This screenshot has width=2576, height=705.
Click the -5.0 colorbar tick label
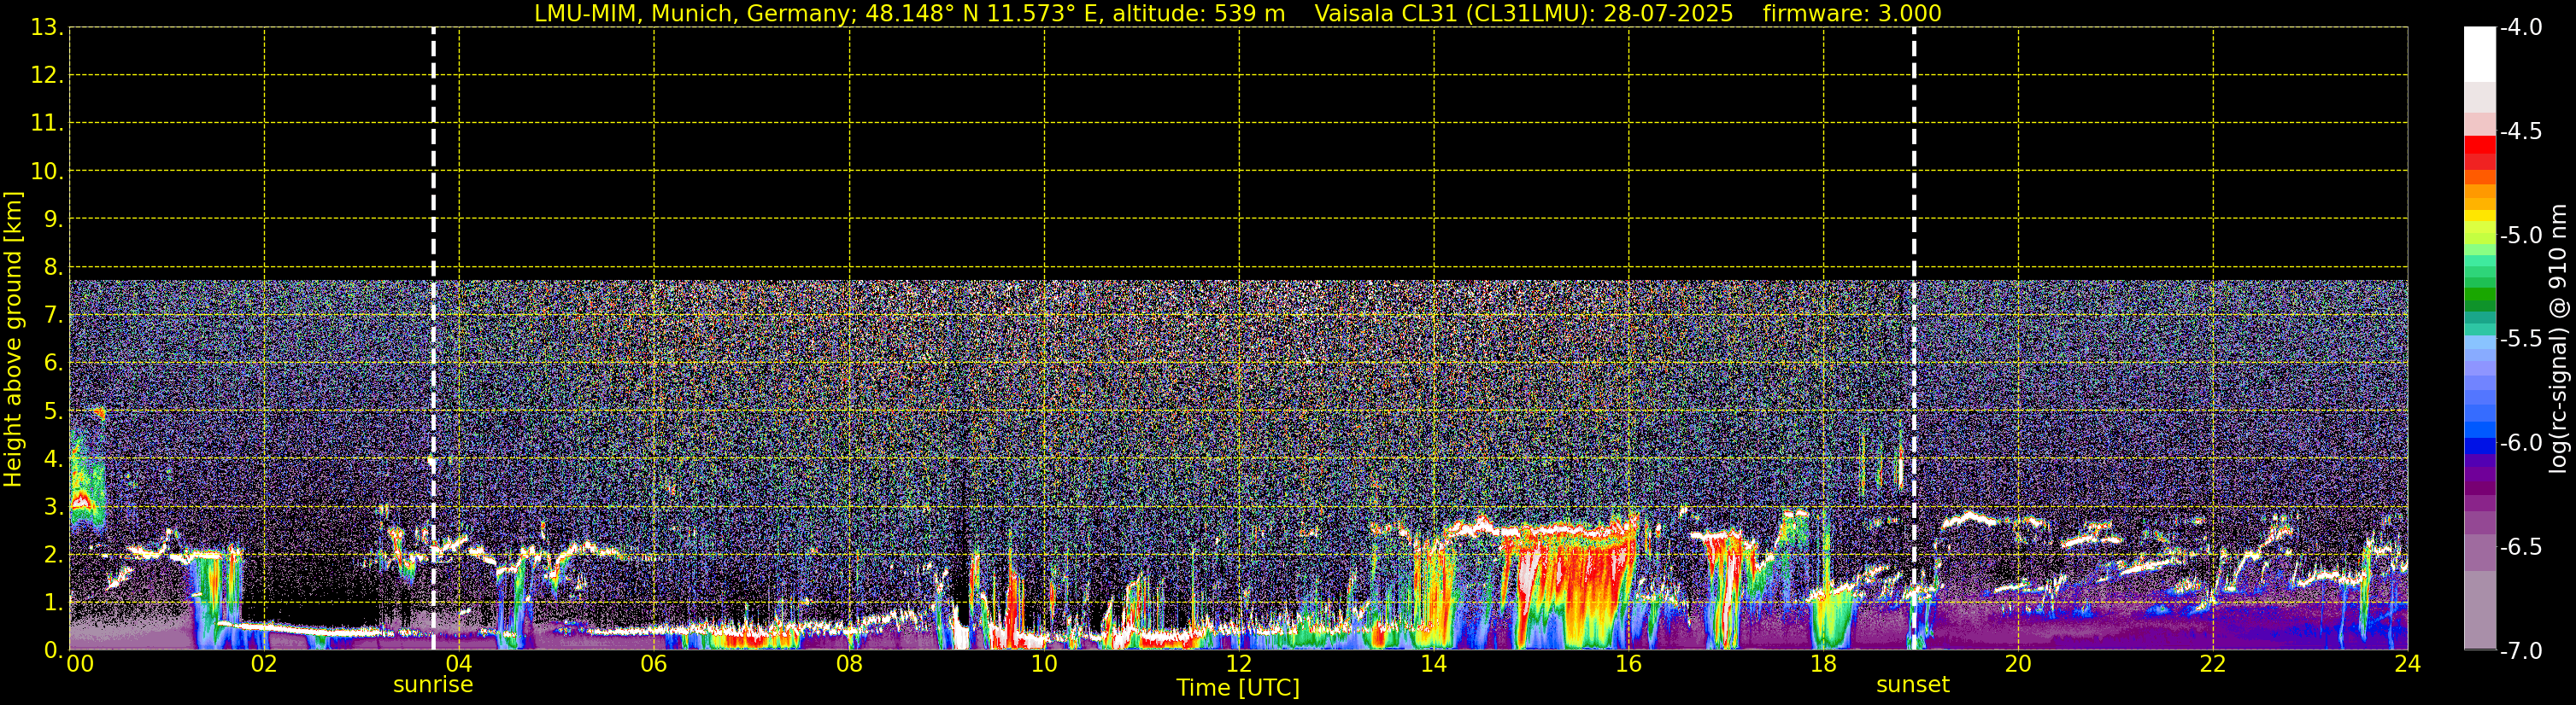point(2519,236)
